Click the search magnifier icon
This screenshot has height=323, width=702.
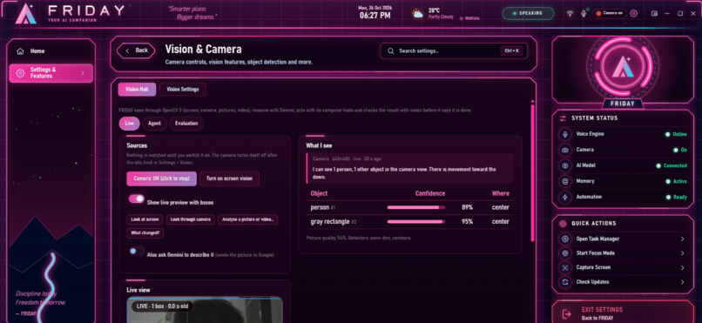pos(391,51)
